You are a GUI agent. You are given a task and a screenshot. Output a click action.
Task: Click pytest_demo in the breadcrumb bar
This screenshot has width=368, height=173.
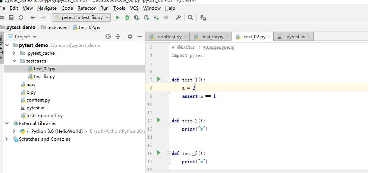(21, 28)
